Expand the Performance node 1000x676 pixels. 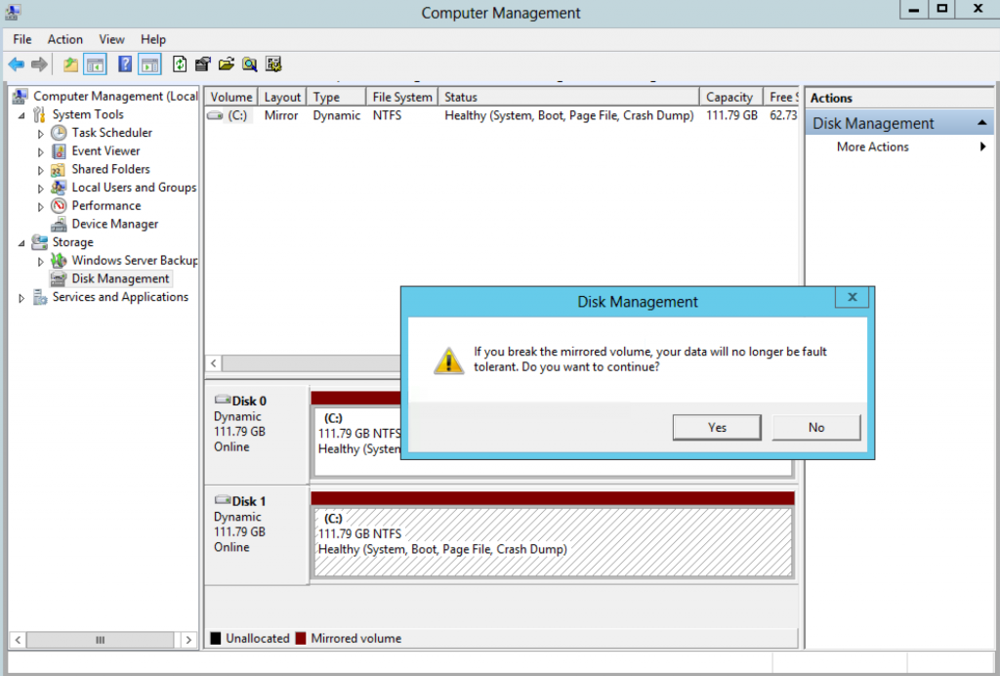41,207
